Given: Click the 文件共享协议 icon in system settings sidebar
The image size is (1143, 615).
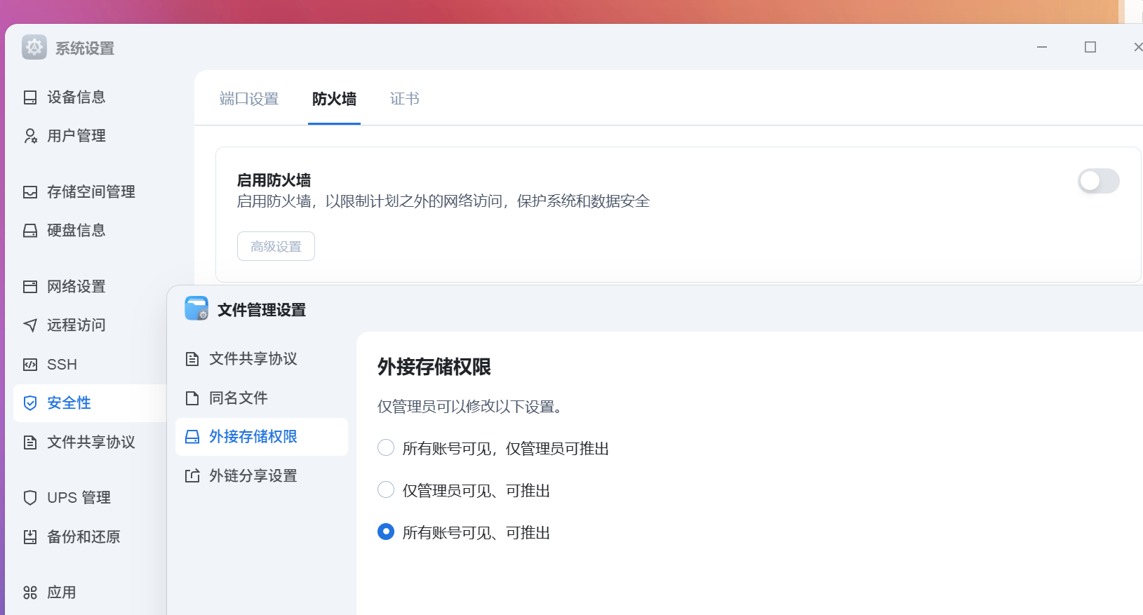Looking at the screenshot, I should [30, 442].
